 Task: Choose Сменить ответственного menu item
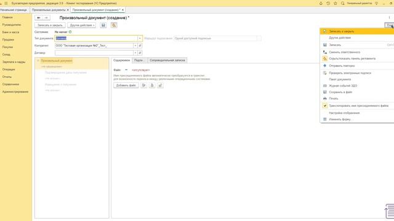coord(357,52)
